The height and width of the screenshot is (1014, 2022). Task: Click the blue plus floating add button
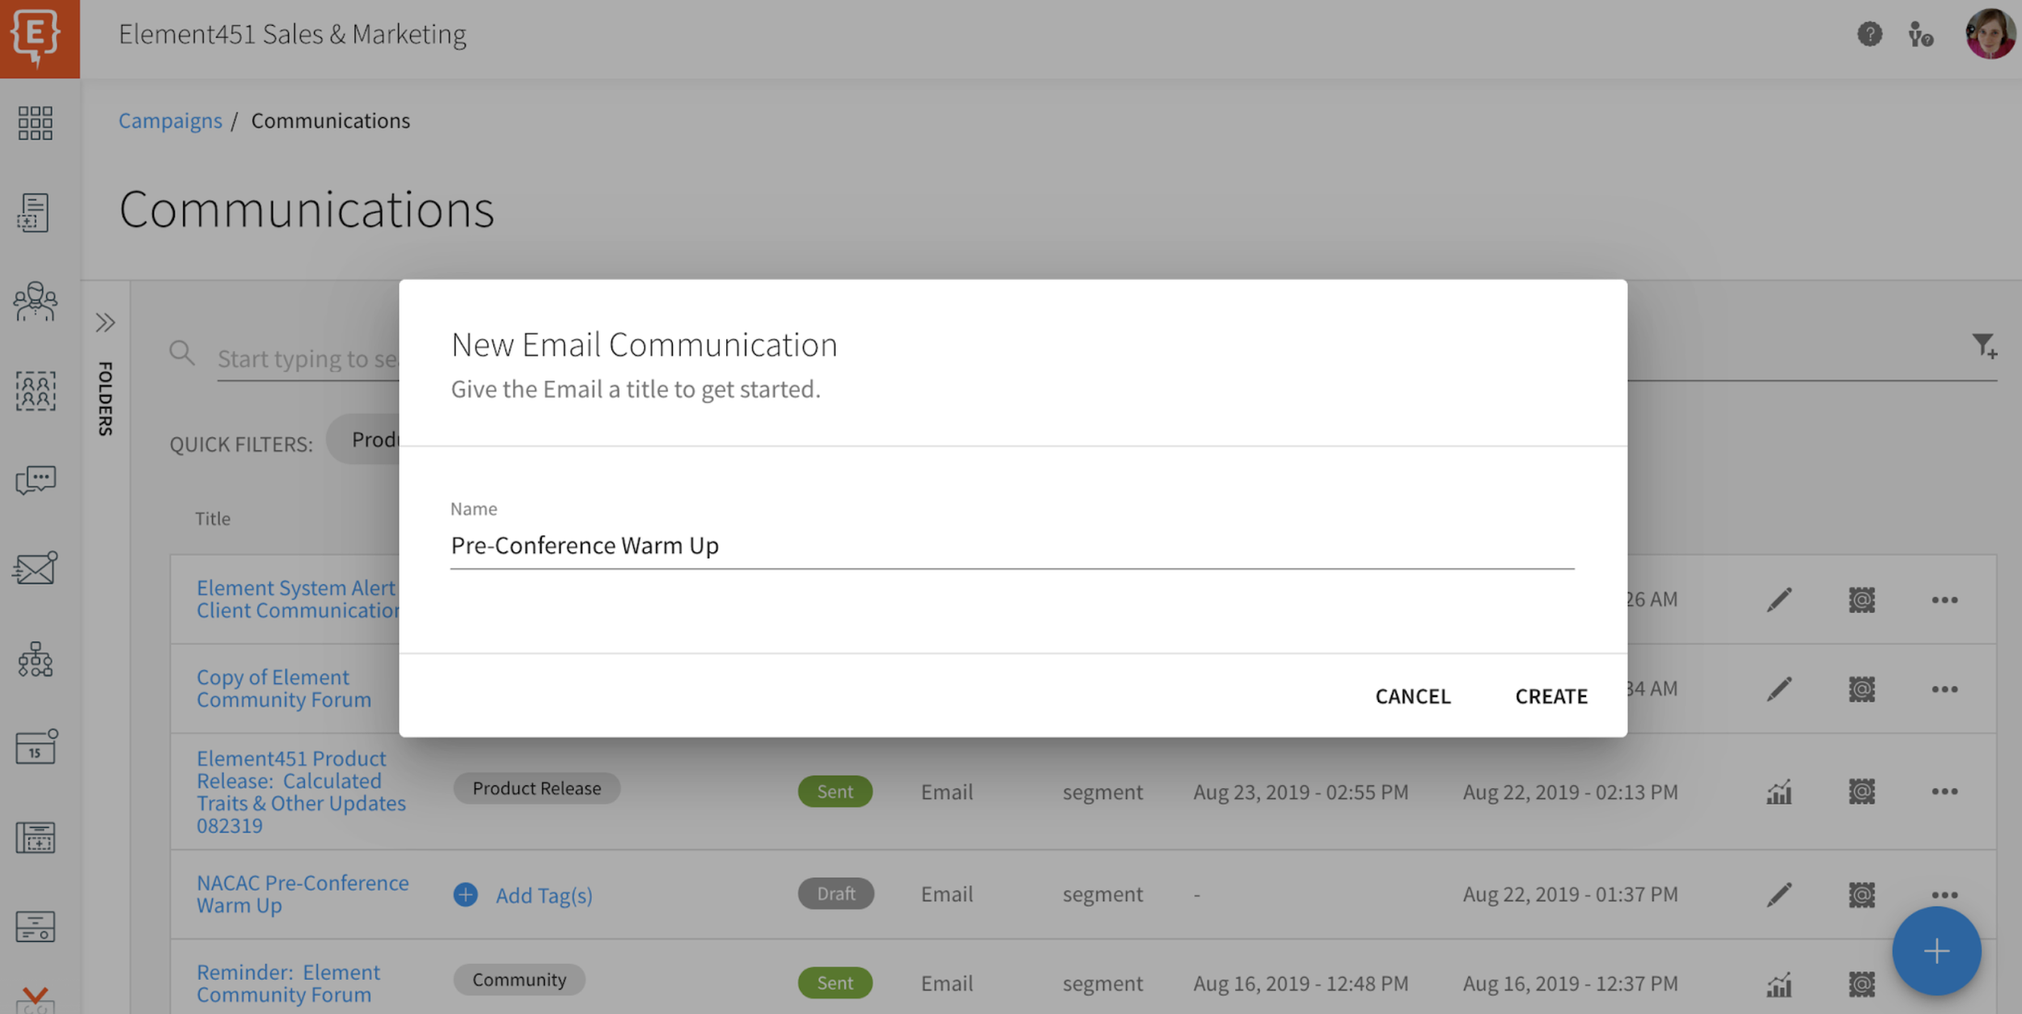[x=1936, y=951]
